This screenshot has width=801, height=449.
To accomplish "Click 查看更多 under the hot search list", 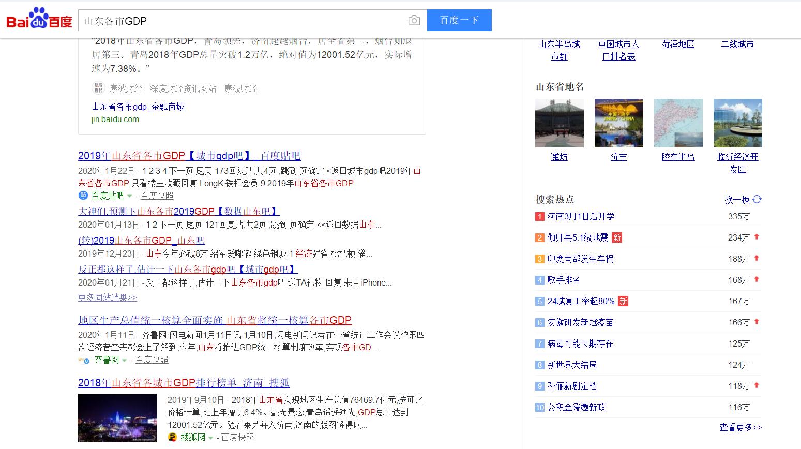I will coord(739,427).
